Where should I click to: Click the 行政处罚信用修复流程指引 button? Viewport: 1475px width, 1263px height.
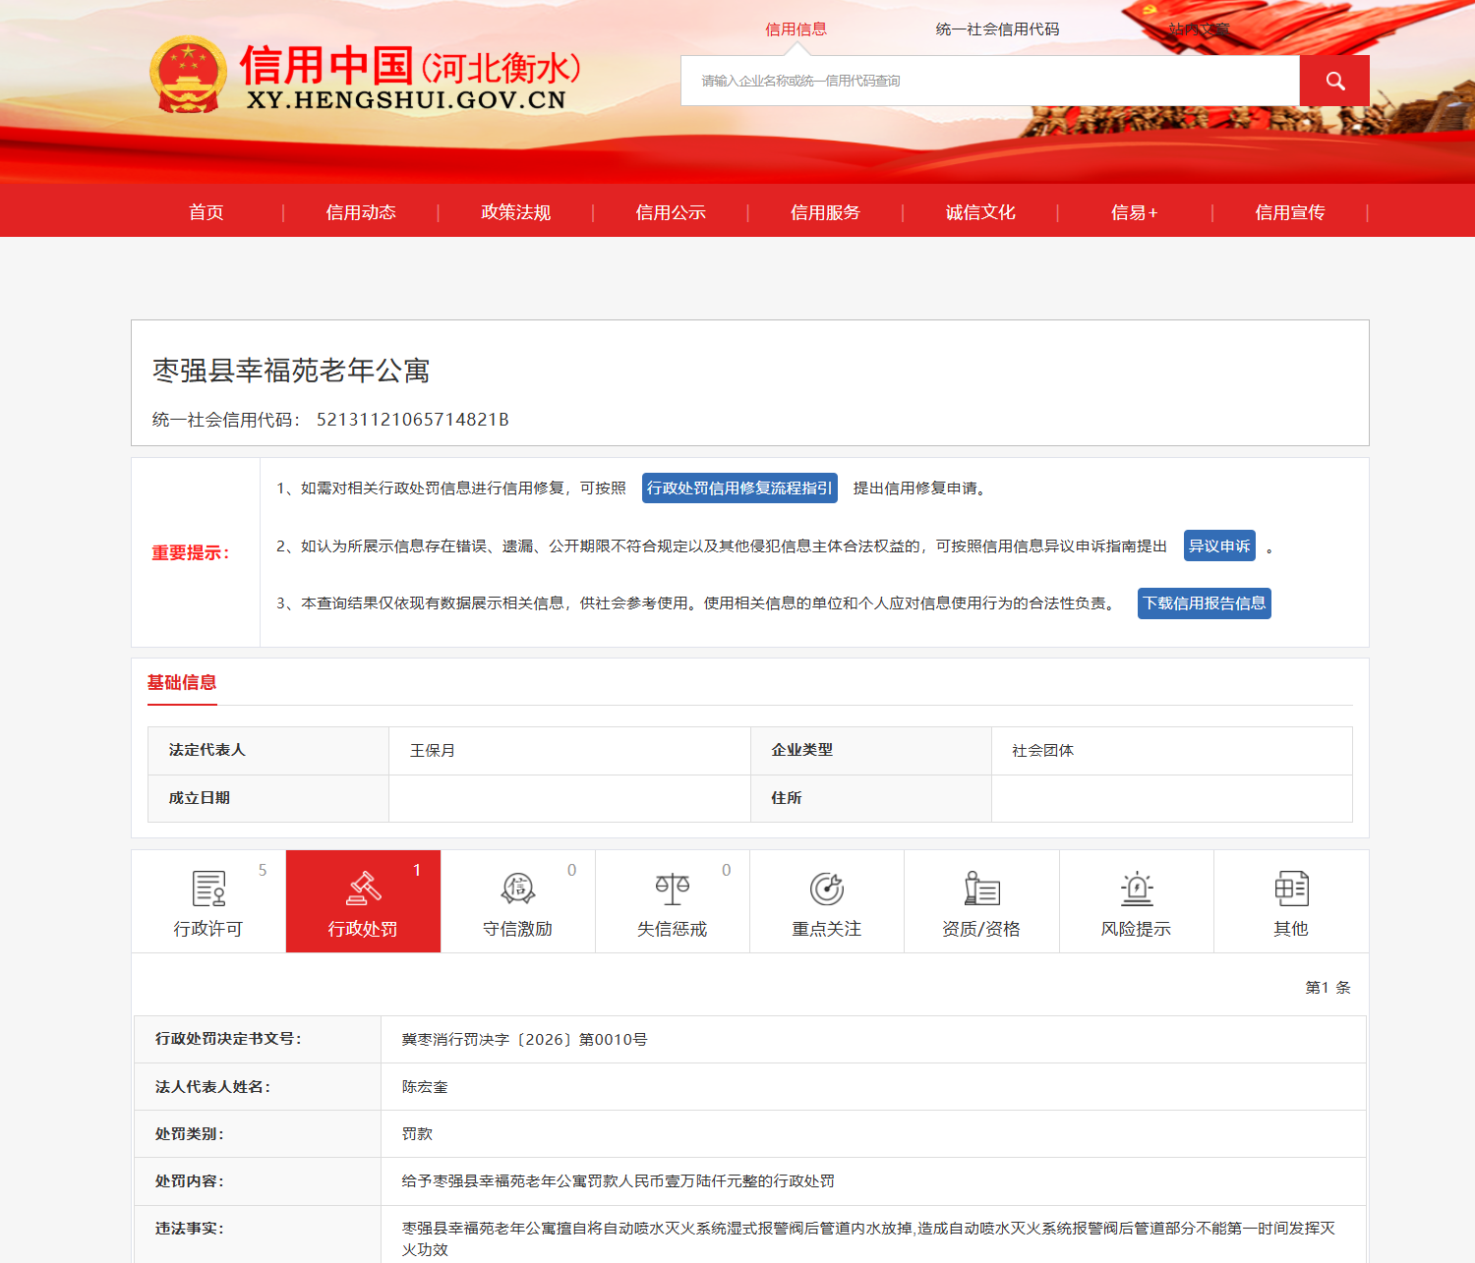click(x=739, y=488)
